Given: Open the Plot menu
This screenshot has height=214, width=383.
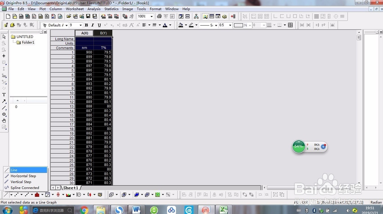Looking at the screenshot, I should tap(43, 9).
